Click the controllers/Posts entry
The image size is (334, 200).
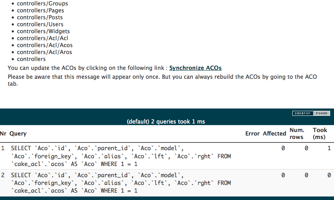point(40,17)
